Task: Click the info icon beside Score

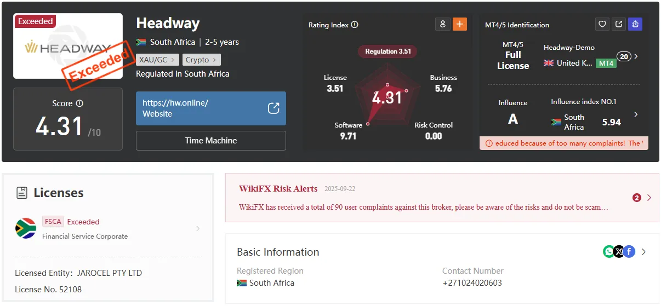Action: [x=79, y=103]
